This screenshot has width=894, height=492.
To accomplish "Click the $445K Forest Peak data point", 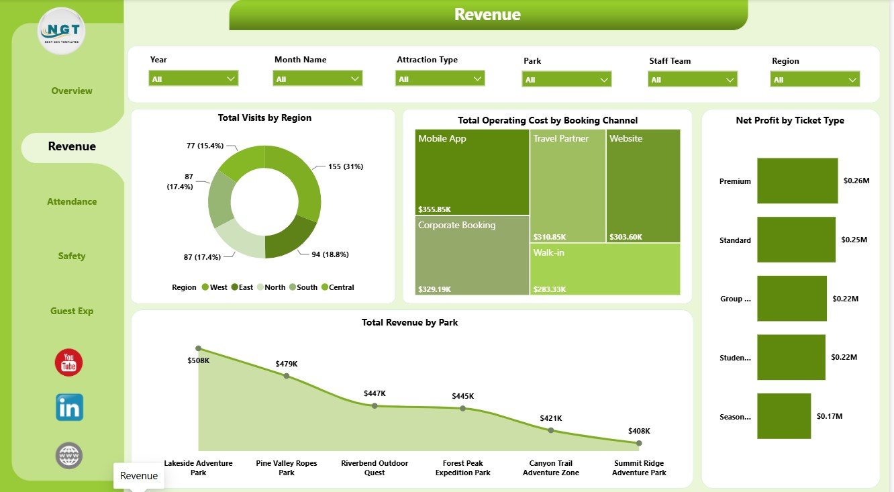I will pyautogui.click(x=463, y=408).
